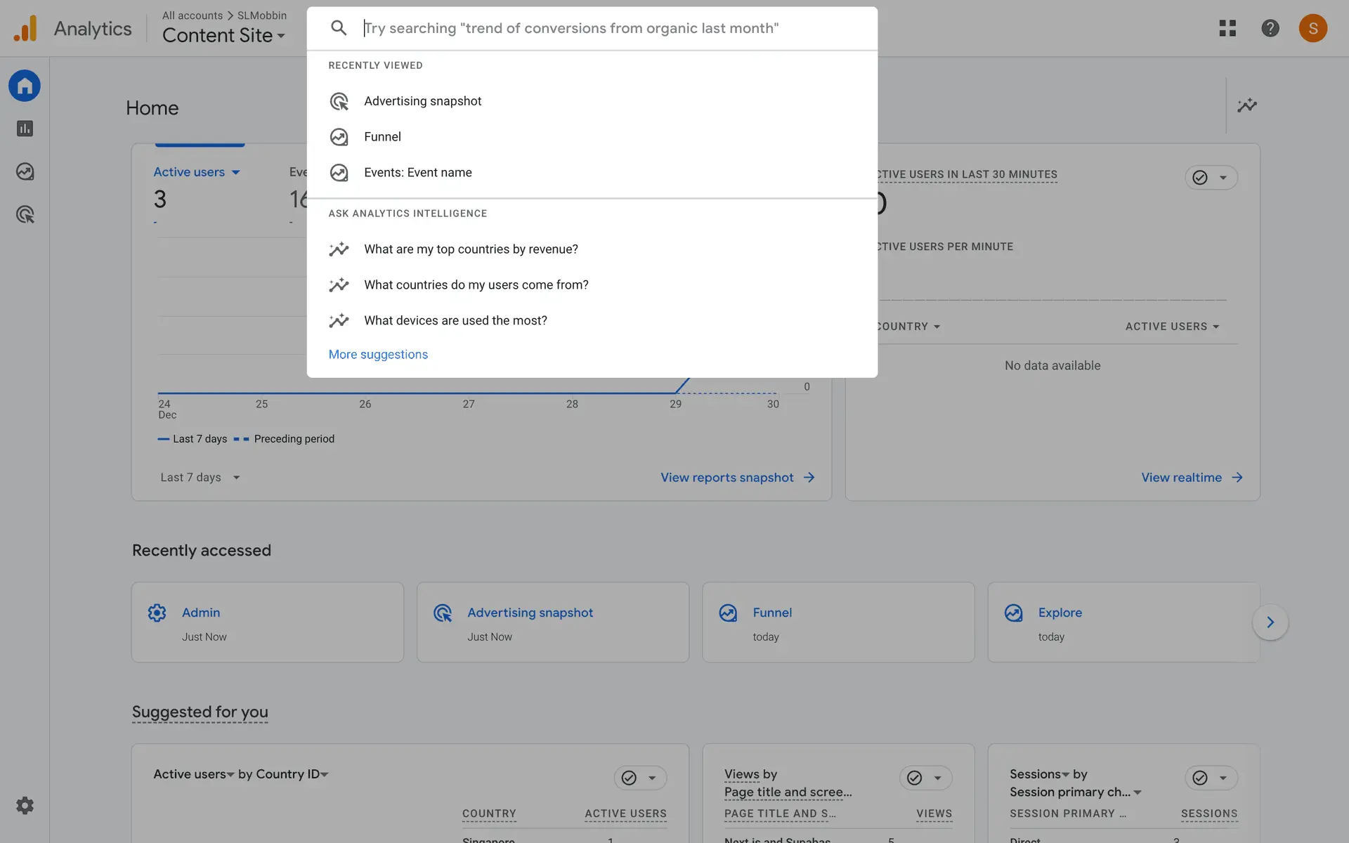
Task: Open the Explore icon in left sidebar
Action: pyautogui.click(x=25, y=171)
